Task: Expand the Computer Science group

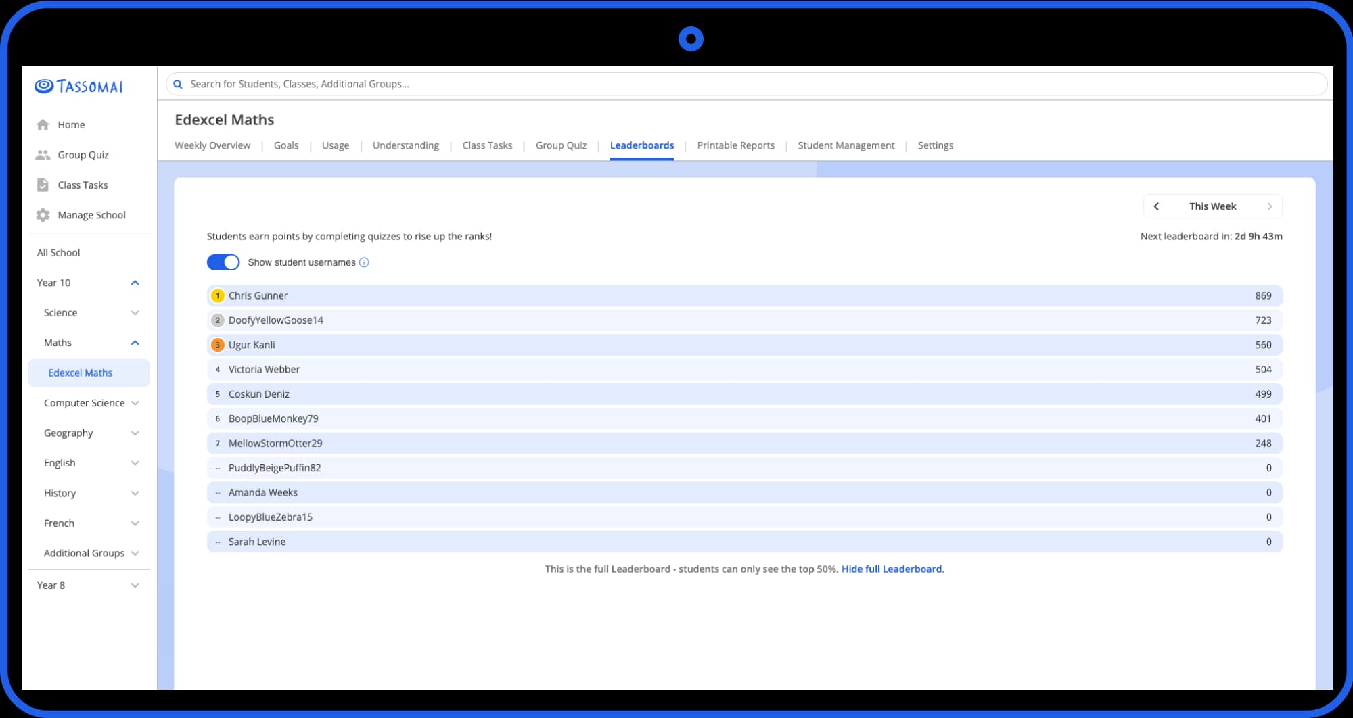Action: [135, 403]
